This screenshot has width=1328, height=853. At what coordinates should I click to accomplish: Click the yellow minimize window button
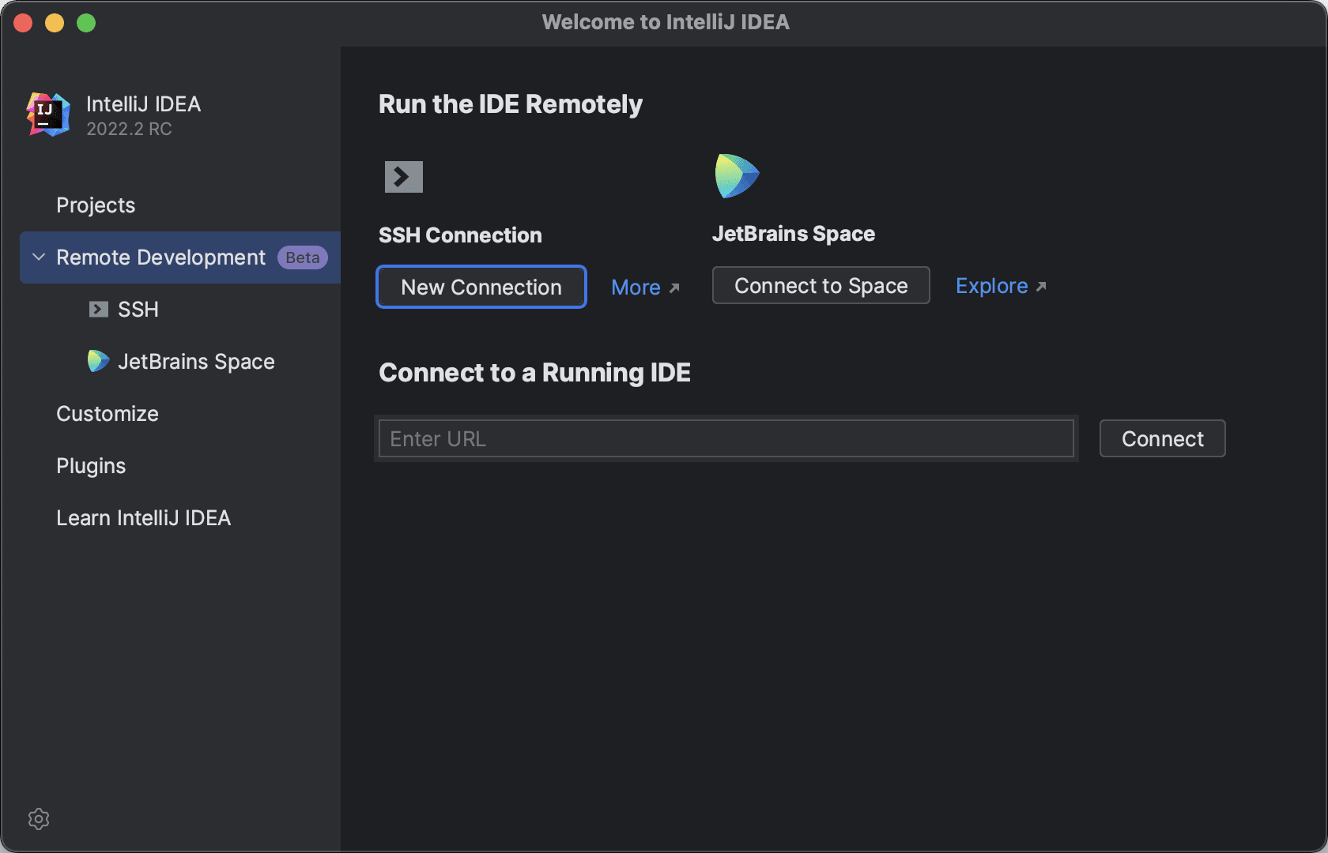(x=55, y=23)
